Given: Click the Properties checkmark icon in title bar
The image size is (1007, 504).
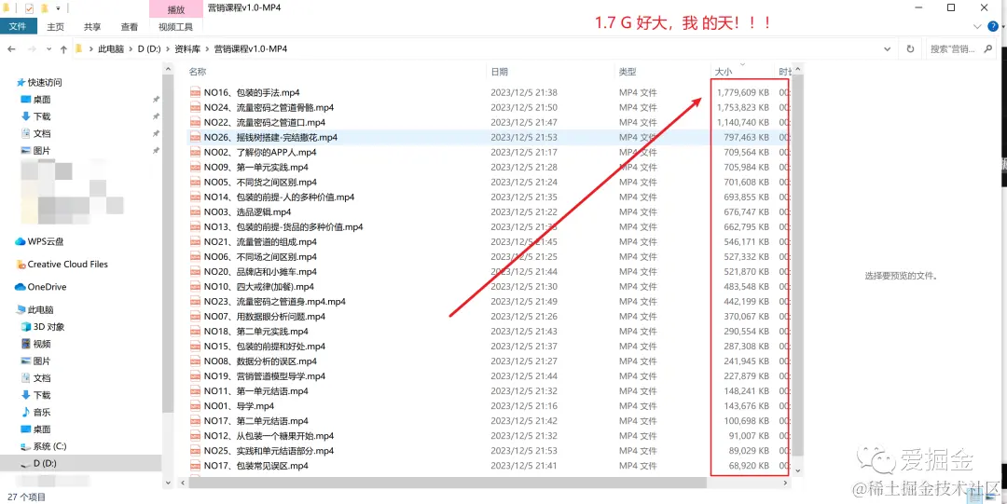Looking at the screenshot, I should coord(29,8).
